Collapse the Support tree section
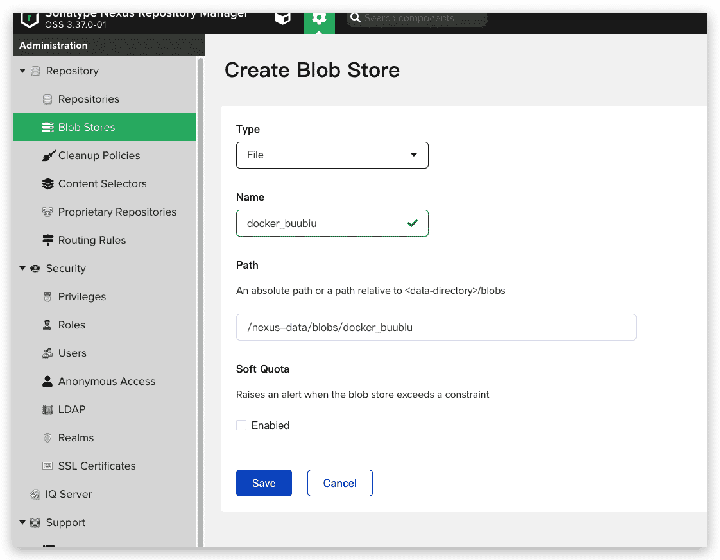Image resolution: width=720 pixels, height=560 pixels. (22, 523)
